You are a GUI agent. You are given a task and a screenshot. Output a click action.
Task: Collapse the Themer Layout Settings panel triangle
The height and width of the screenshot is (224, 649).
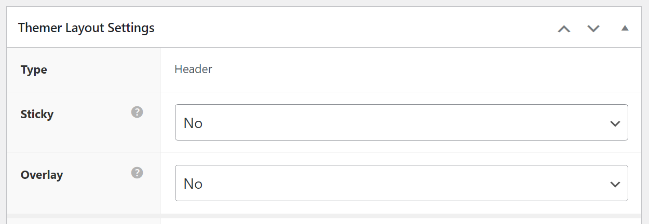625,28
